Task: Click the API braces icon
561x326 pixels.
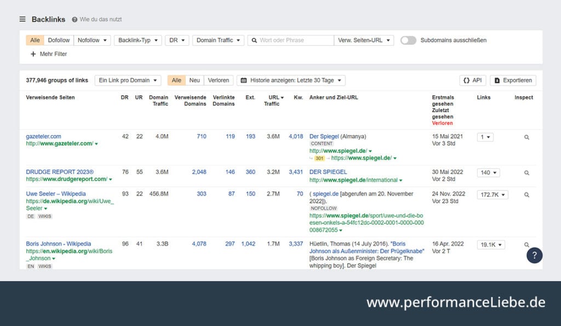Action: pyautogui.click(x=466, y=80)
